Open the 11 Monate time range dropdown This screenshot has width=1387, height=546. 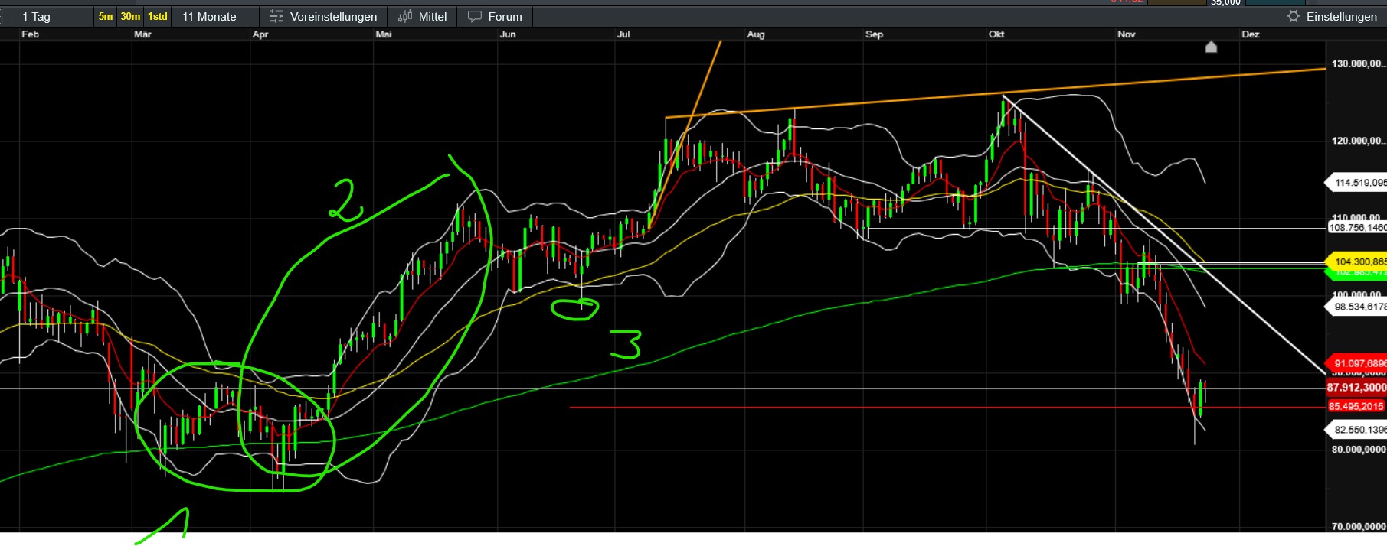tap(215, 16)
